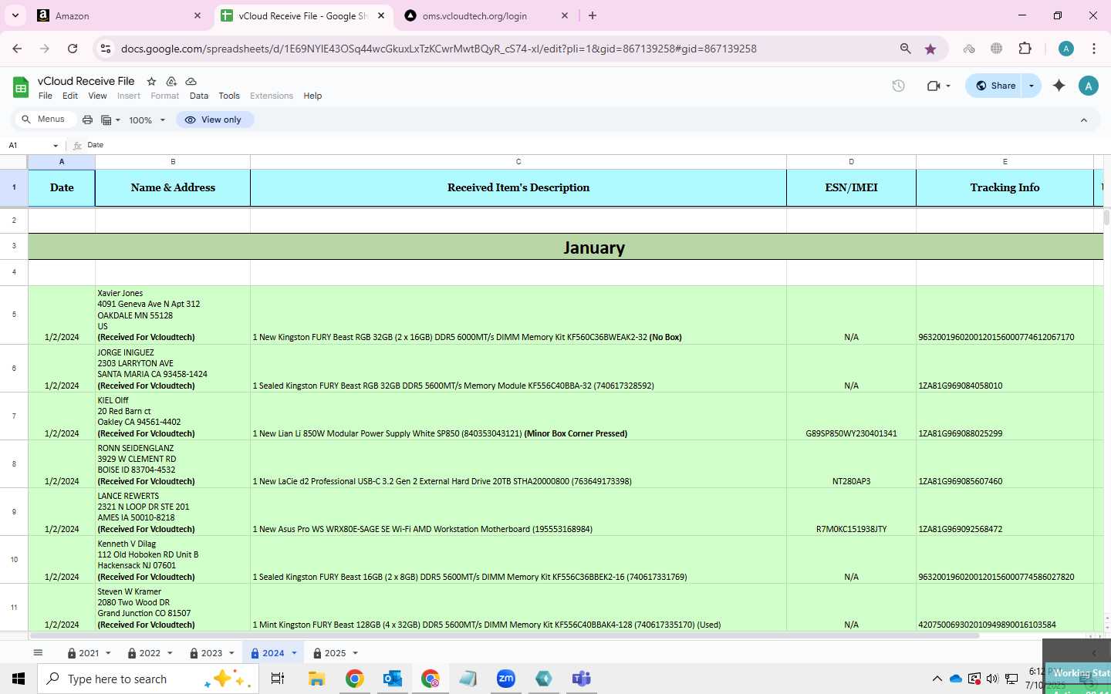This screenshot has height=694, width=1111.
Task: Open the Data menu
Action: click(199, 96)
